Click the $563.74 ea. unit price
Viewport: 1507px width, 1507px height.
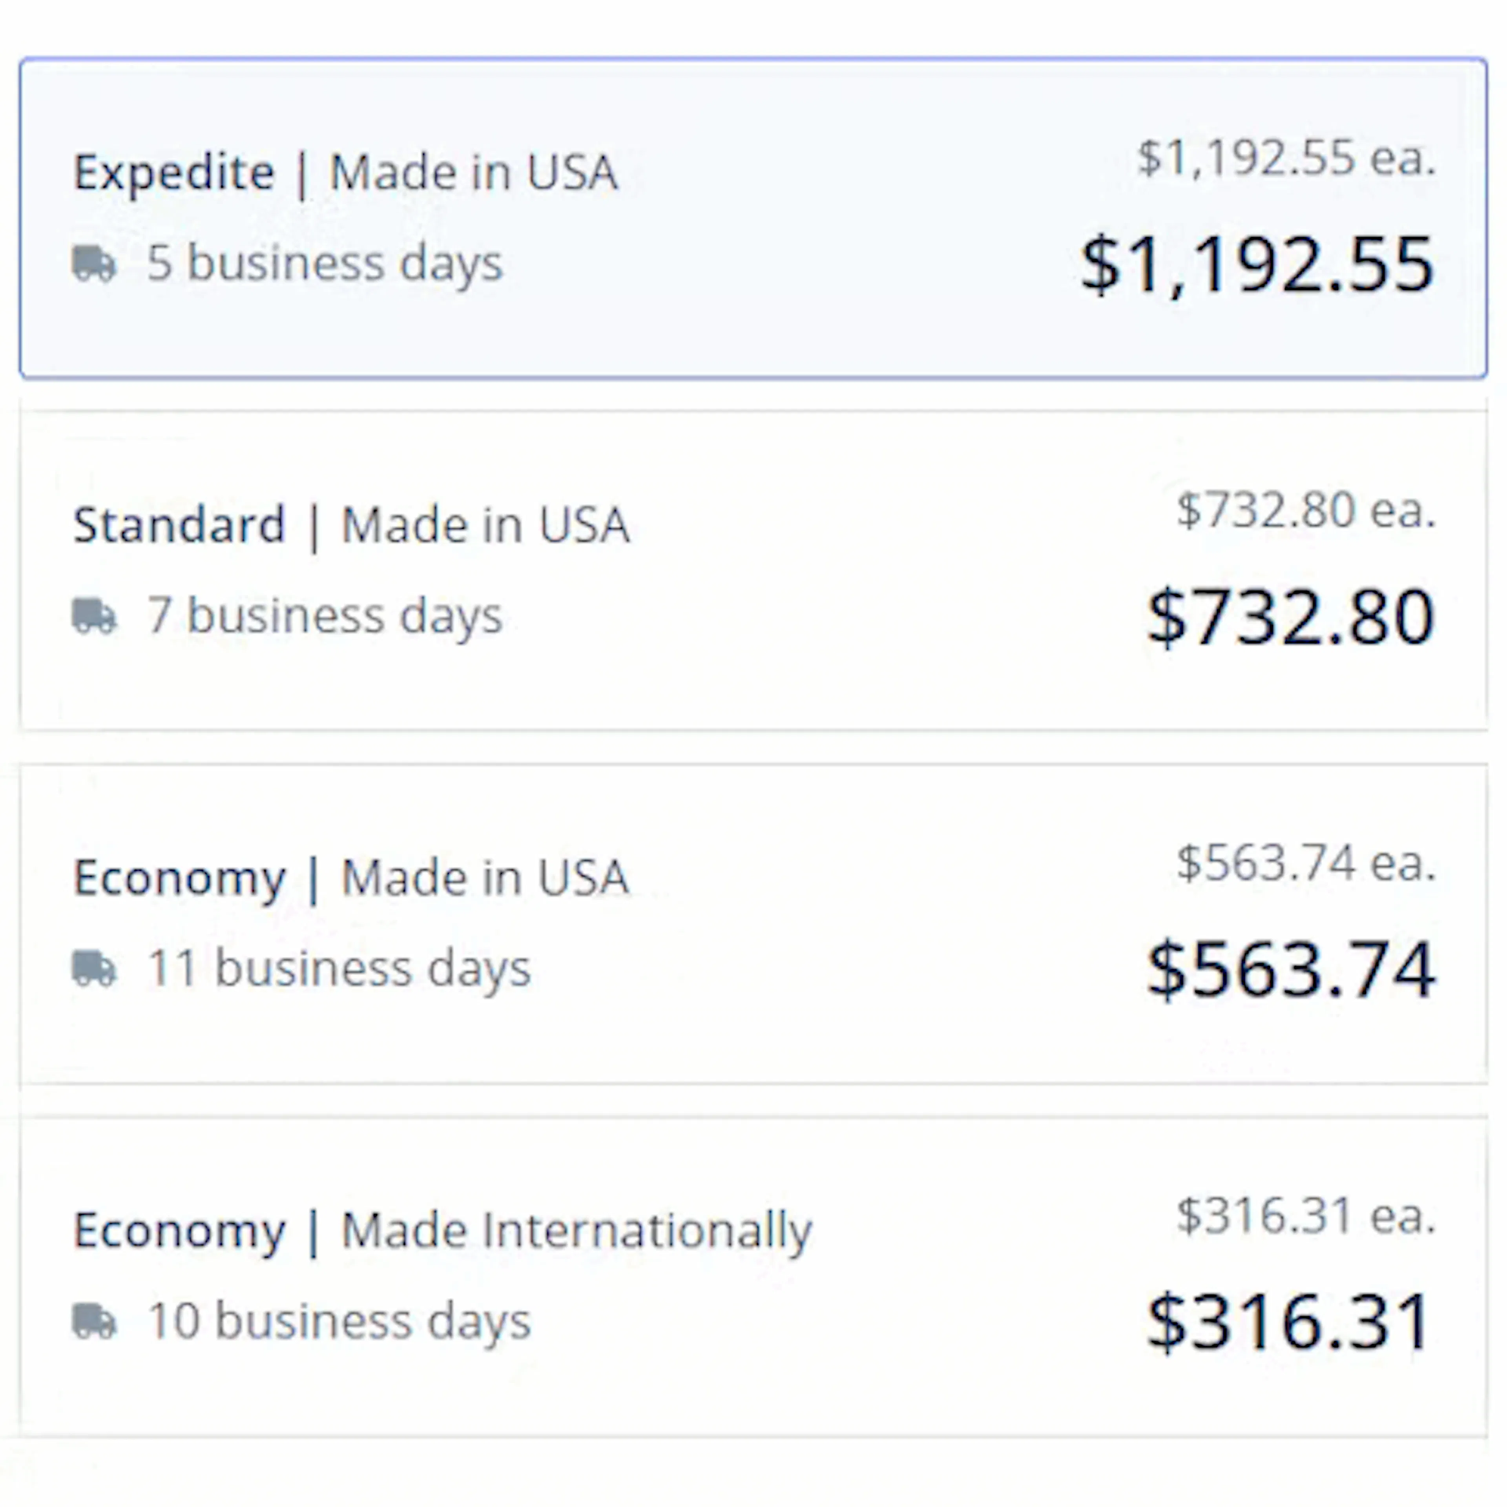[x=1306, y=863]
